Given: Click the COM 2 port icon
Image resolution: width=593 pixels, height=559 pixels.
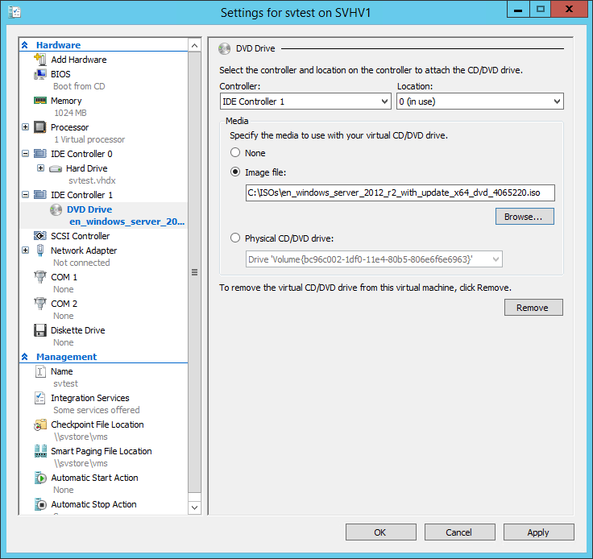Looking at the screenshot, I should coord(39,304).
